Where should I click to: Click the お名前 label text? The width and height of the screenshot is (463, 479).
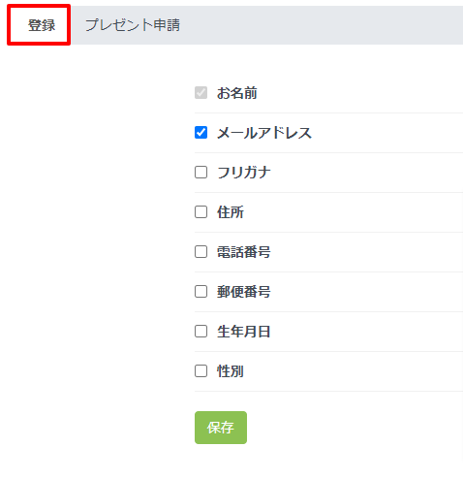point(237,93)
